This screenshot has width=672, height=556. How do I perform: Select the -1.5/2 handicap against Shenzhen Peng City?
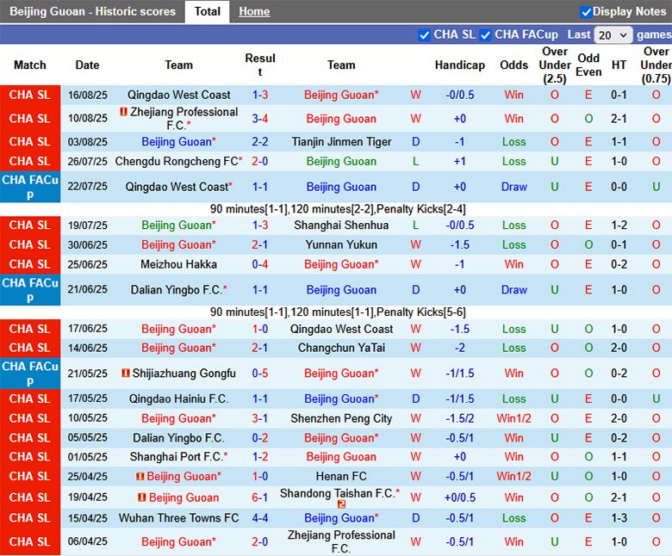point(460,418)
